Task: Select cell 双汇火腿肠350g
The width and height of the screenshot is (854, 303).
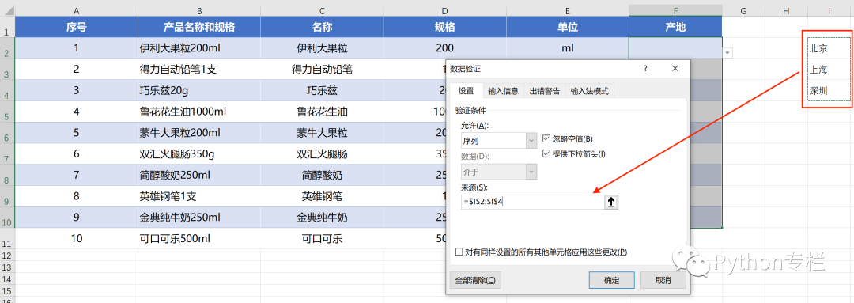Action: 199,154
